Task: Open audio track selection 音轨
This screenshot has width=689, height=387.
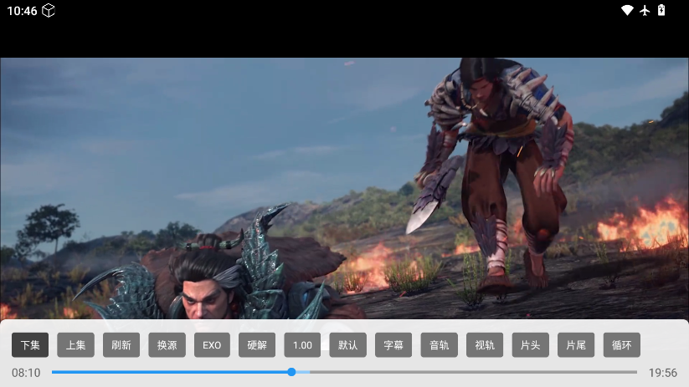Action: [439, 345]
